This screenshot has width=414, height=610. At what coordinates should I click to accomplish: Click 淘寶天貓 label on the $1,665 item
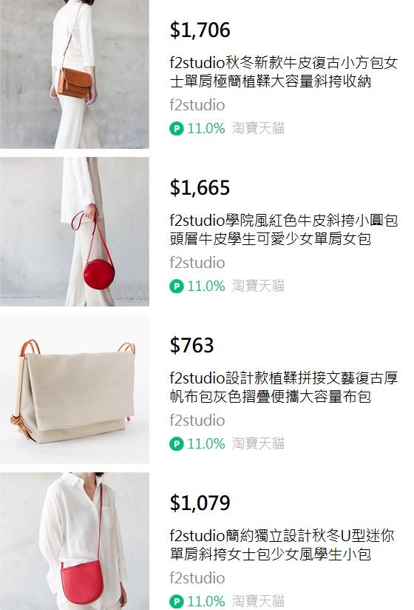(x=258, y=286)
